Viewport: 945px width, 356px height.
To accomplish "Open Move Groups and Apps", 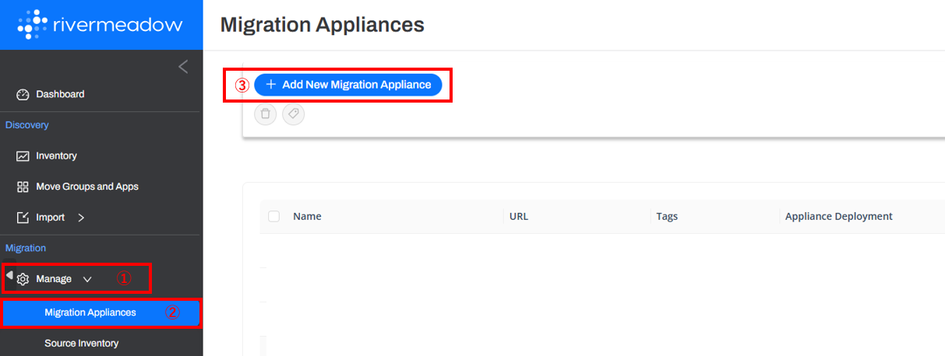I will 87,187.
